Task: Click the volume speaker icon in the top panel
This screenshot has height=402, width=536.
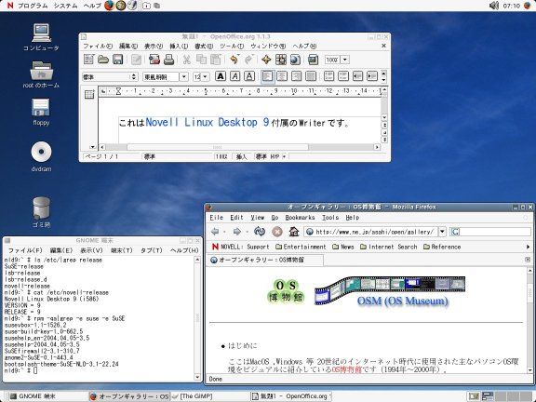Action: (x=494, y=6)
